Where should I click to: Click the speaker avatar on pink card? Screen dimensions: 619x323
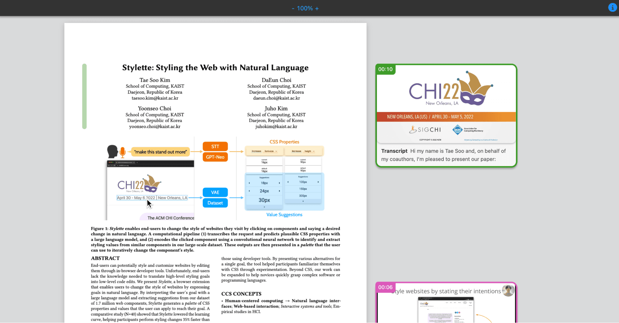coord(508,291)
